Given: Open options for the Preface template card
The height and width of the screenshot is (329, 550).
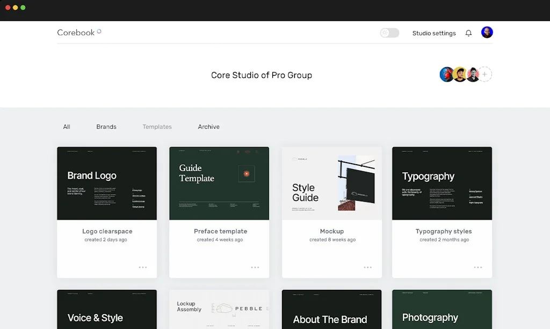Looking at the screenshot, I should (x=256, y=266).
